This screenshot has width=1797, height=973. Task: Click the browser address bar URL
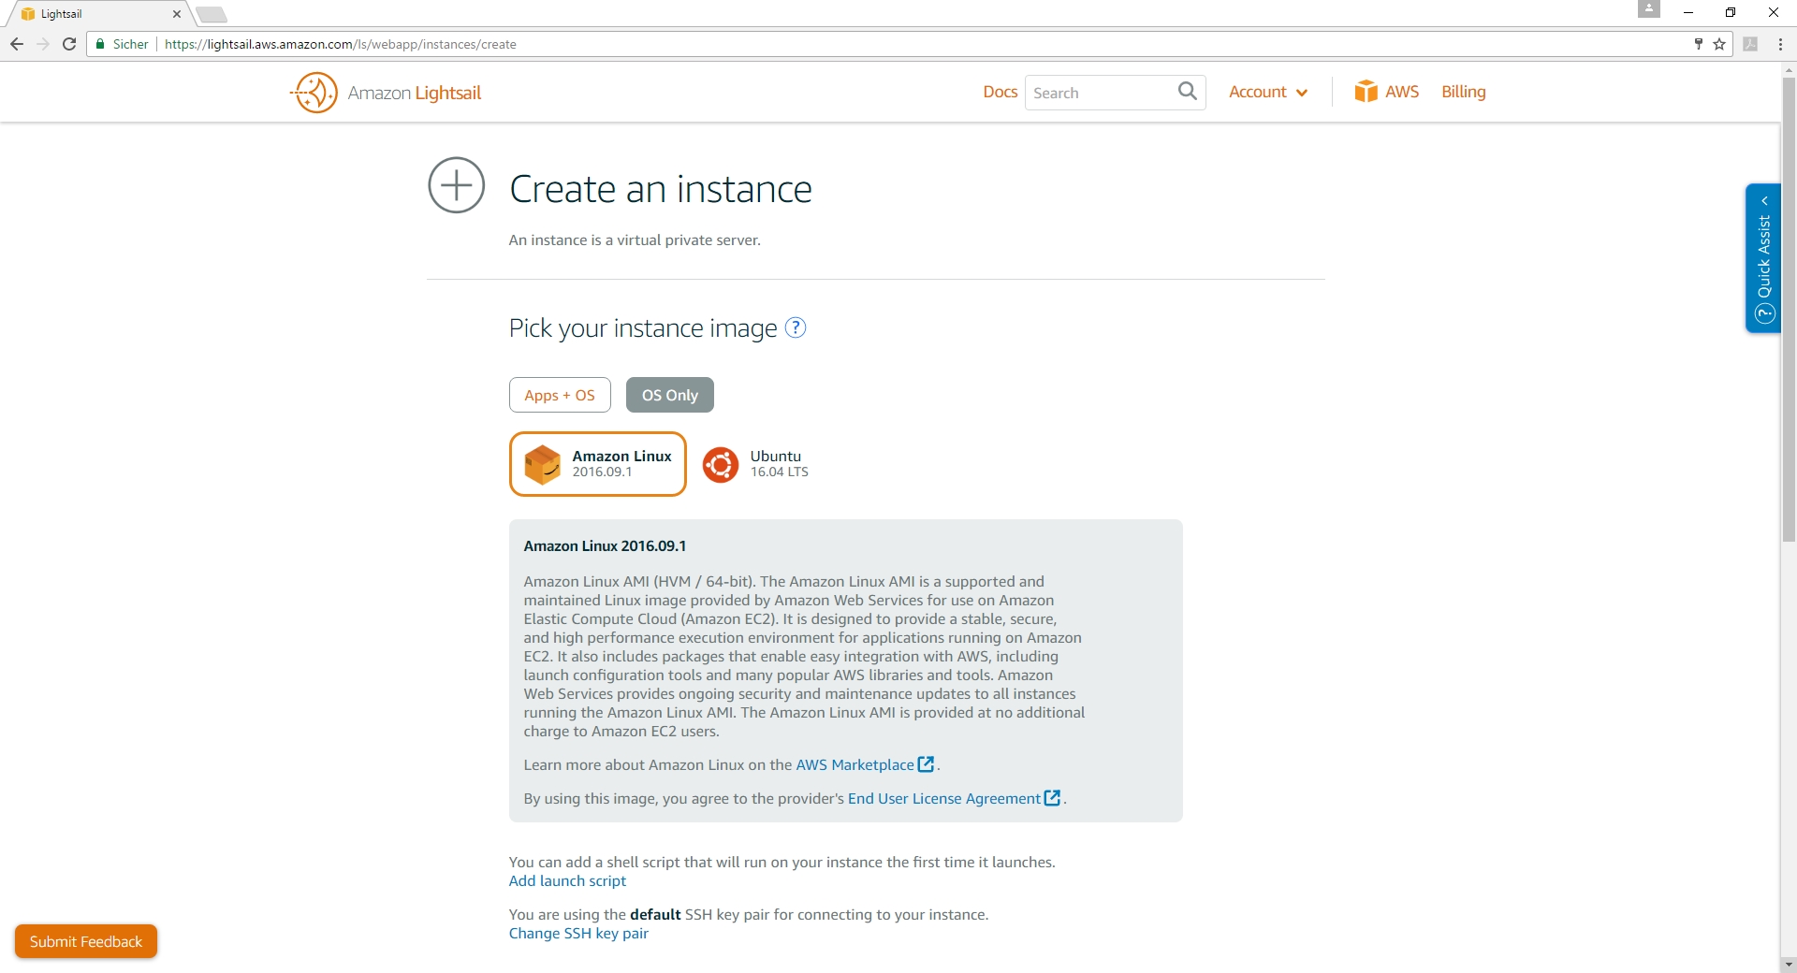click(340, 44)
